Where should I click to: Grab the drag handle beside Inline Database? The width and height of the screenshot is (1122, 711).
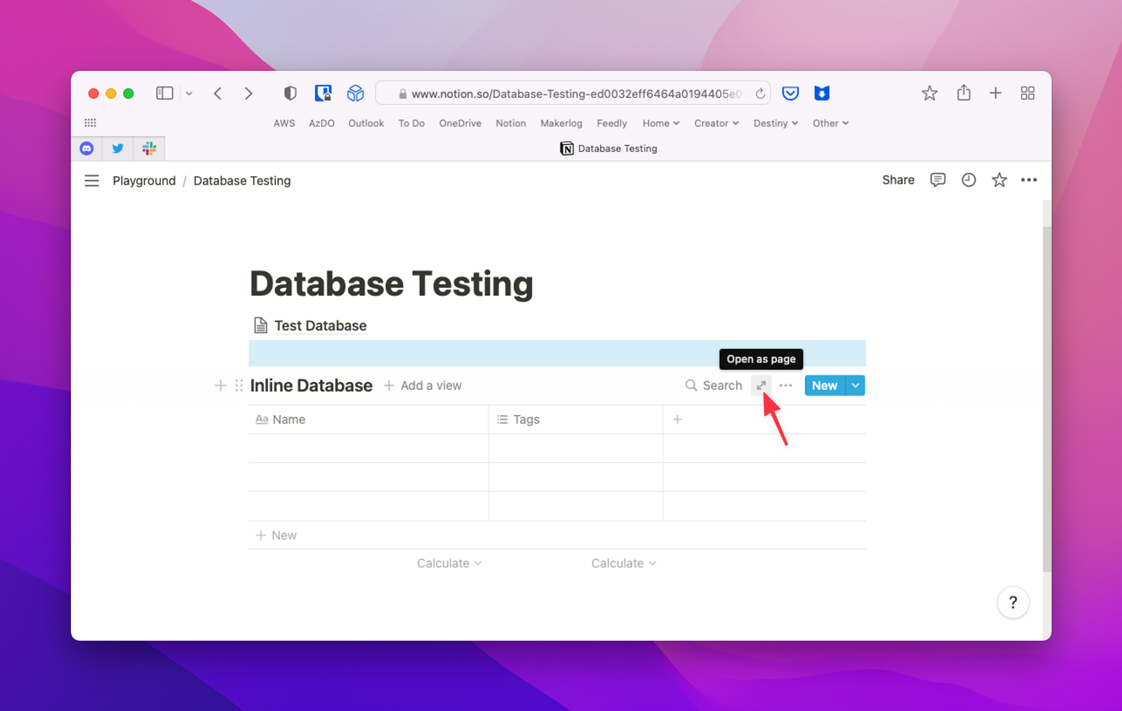(239, 385)
